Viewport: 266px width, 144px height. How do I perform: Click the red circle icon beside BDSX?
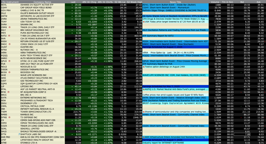[10, 72]
